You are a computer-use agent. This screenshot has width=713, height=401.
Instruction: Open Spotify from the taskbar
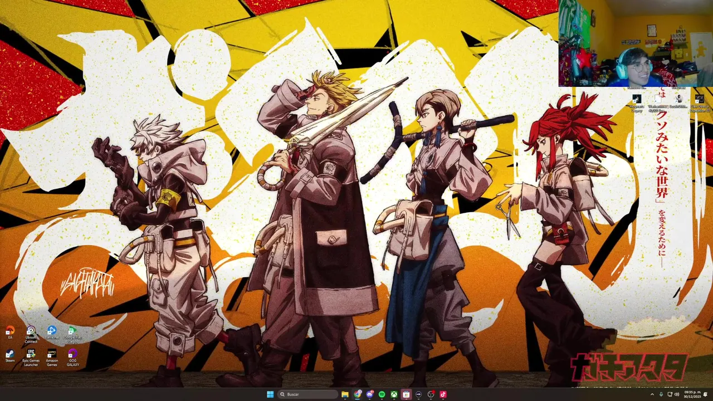pyautogui.click(x=382, y=394)
